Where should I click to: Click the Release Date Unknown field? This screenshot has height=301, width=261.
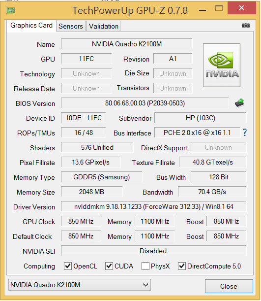[87, 88]
